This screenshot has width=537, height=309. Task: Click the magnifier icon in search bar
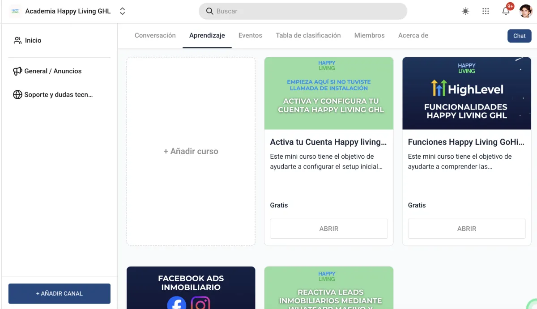click(209, 11)
